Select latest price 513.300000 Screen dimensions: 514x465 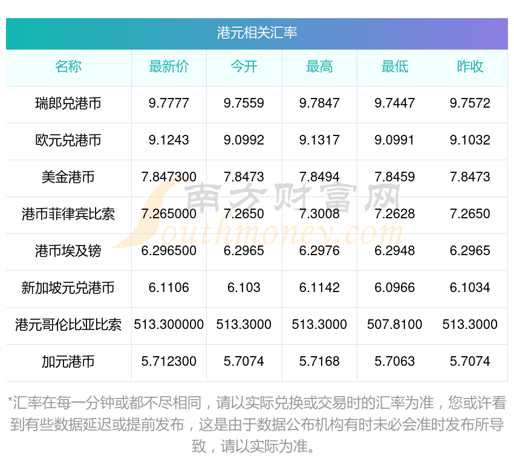click(x=169, y=325)
